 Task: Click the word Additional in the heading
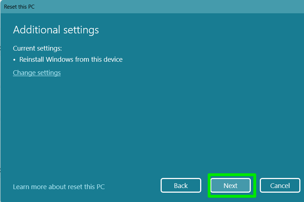pos(33,30)
